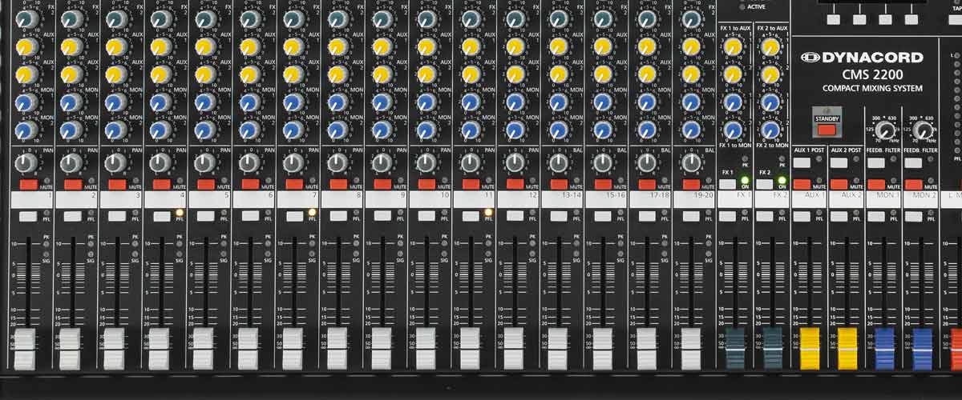Screen dimensions: 962x400
Task: Turn the channel 1 PAN knob
Action: [x=26, y=163]
